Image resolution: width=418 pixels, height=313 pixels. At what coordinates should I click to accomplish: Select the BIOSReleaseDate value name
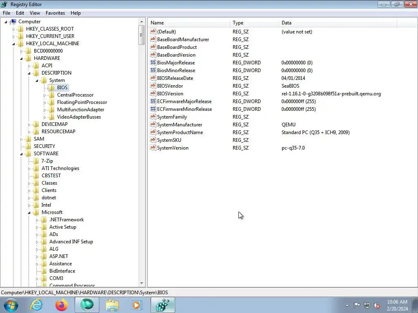pos(175,78)
